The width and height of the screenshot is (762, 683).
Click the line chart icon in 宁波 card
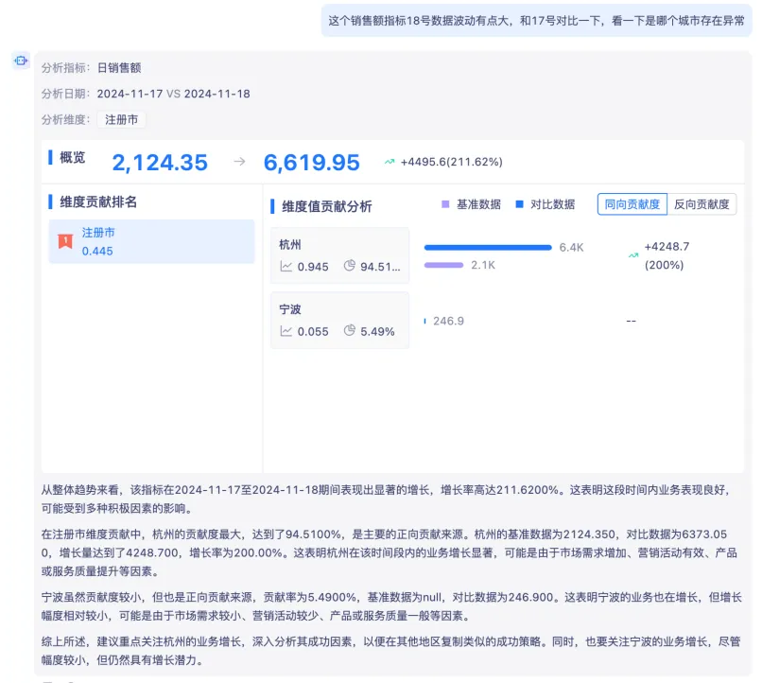pyautogui.click(x=286, y=331)
